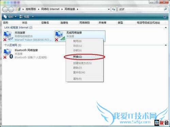Click the Bluetooth 设备(个人区域网) text
170x127 pixels.
[x=31, y=58]
